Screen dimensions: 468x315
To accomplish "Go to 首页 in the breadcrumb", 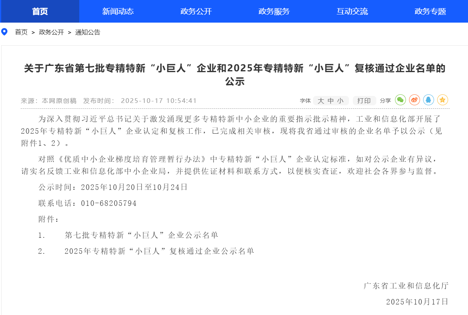I will click(x=21, y=32).
